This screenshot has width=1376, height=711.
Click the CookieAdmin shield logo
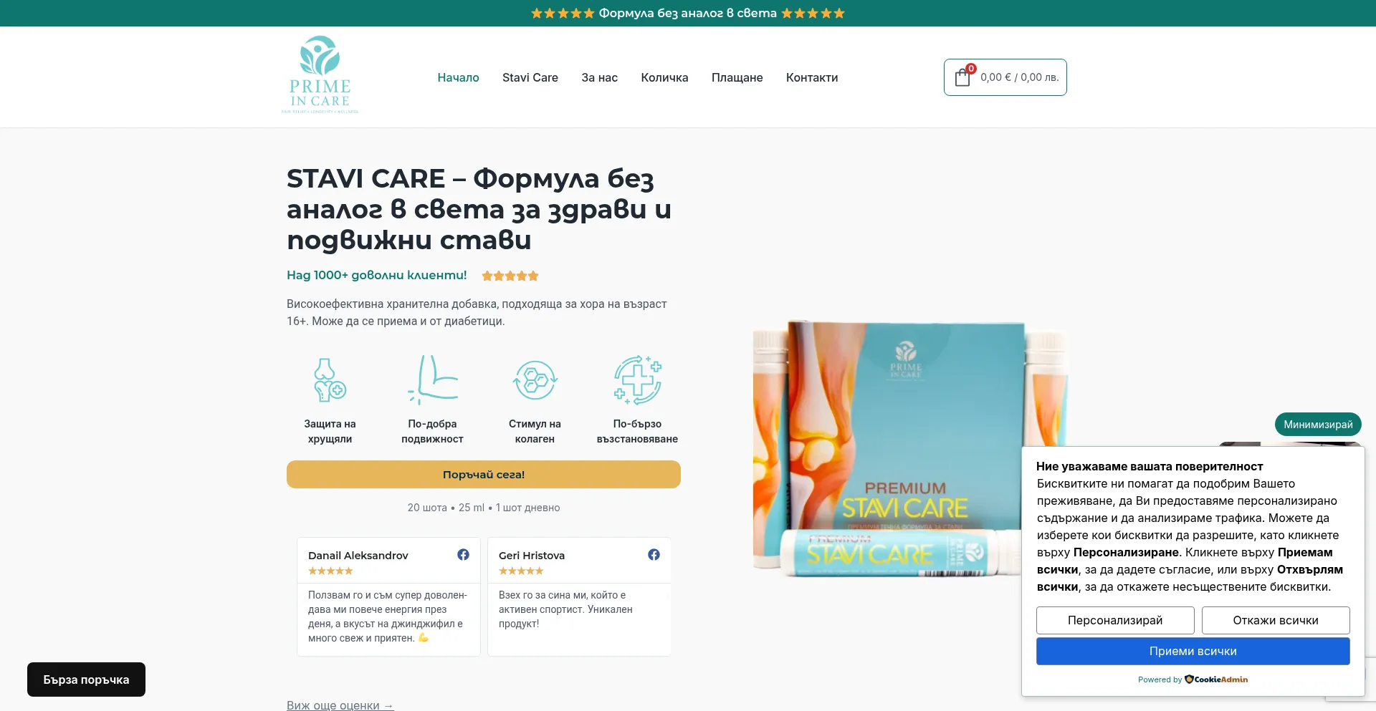[x=1189, y=679]
